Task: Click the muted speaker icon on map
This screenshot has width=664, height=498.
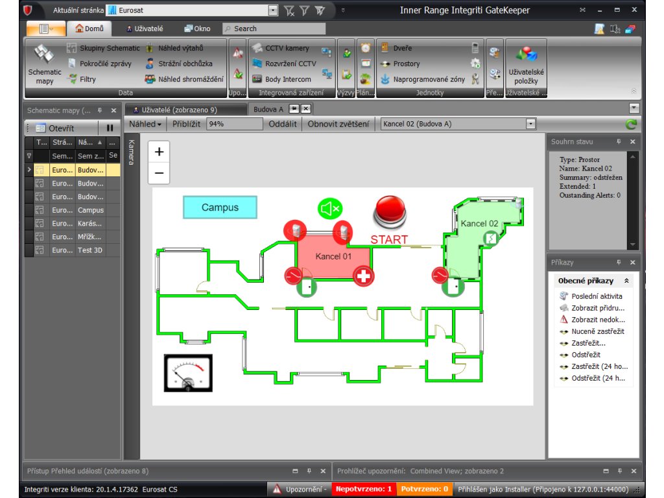Action: [329, 208]
